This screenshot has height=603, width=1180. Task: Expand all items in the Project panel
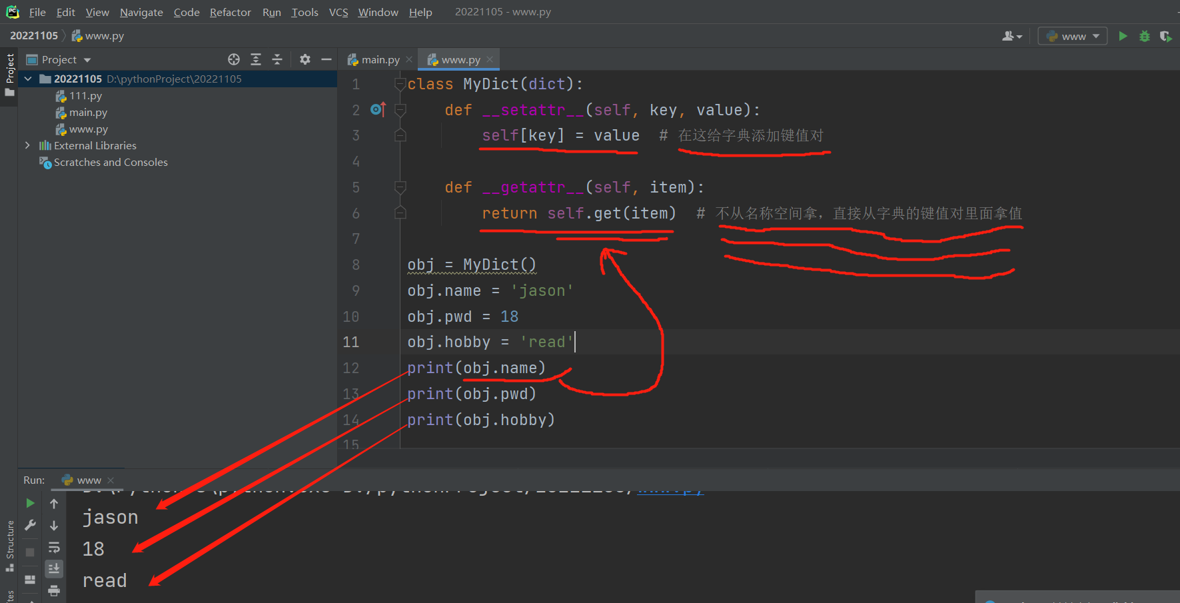pos(256,59)
